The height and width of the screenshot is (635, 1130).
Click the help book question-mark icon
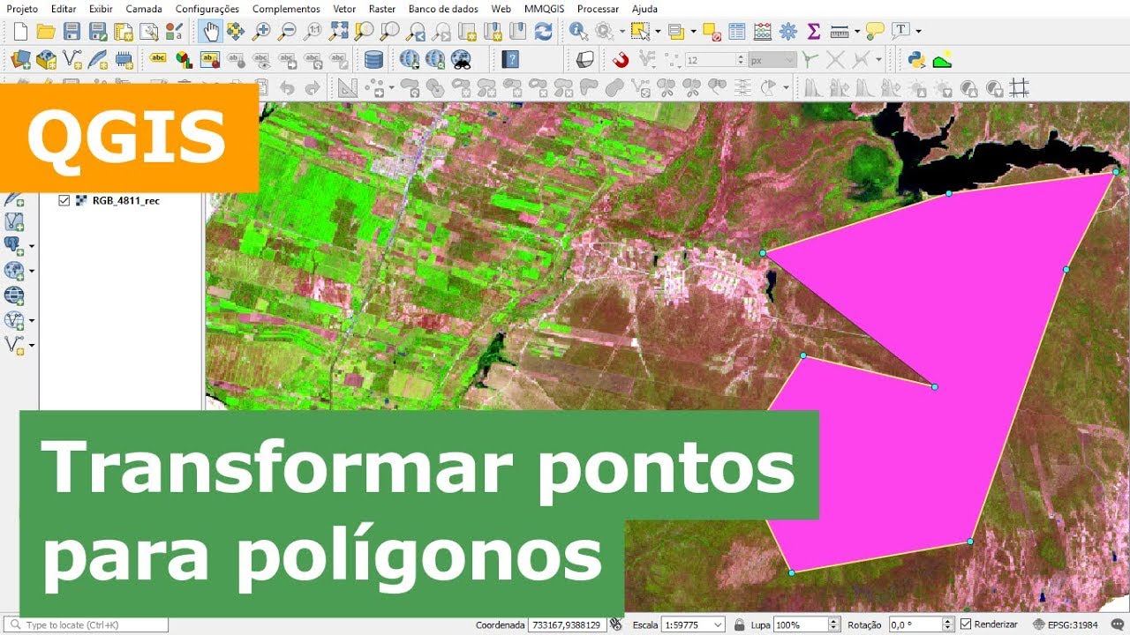pyautogui.click(x=510, y=60)
